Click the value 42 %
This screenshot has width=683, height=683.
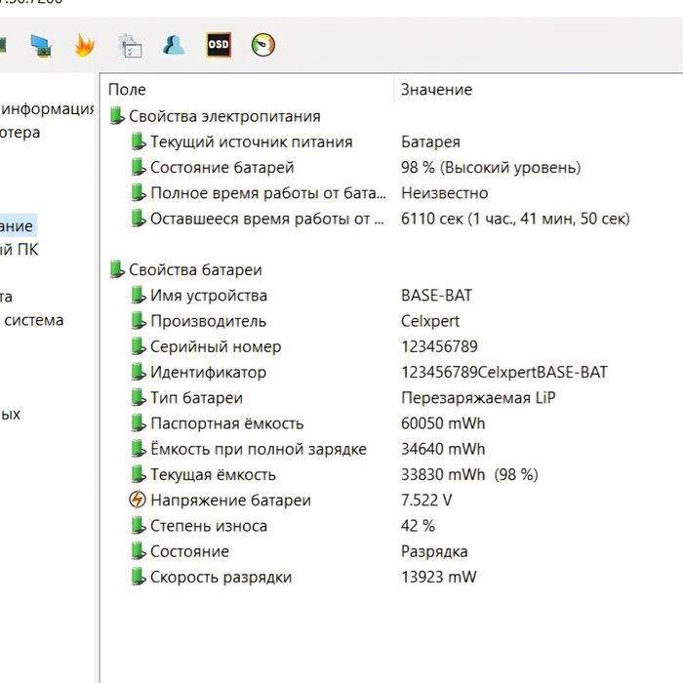coord(418,526)
